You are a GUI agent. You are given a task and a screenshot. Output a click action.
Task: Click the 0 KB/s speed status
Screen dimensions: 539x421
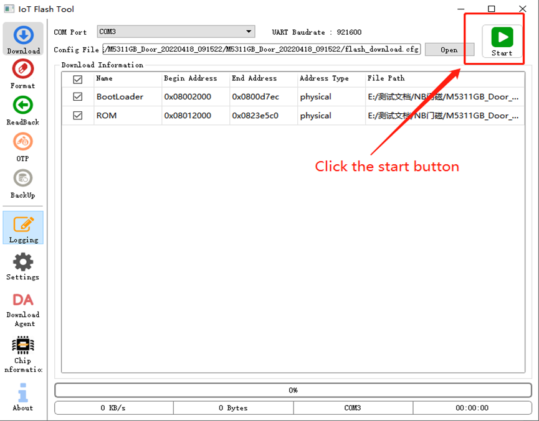tap(114, 408)
